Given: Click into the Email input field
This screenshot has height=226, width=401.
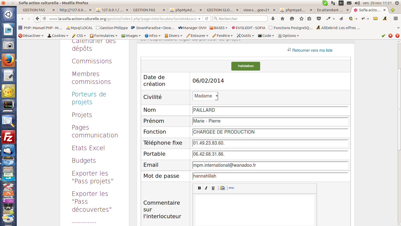Looking at the screenshot, I should [270, 165].
